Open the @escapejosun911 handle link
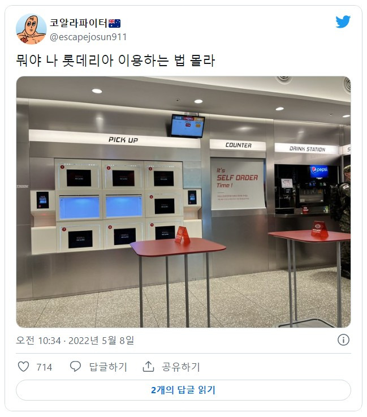The width and height of the screenshot is (367, 417). (x=88, y=37)
